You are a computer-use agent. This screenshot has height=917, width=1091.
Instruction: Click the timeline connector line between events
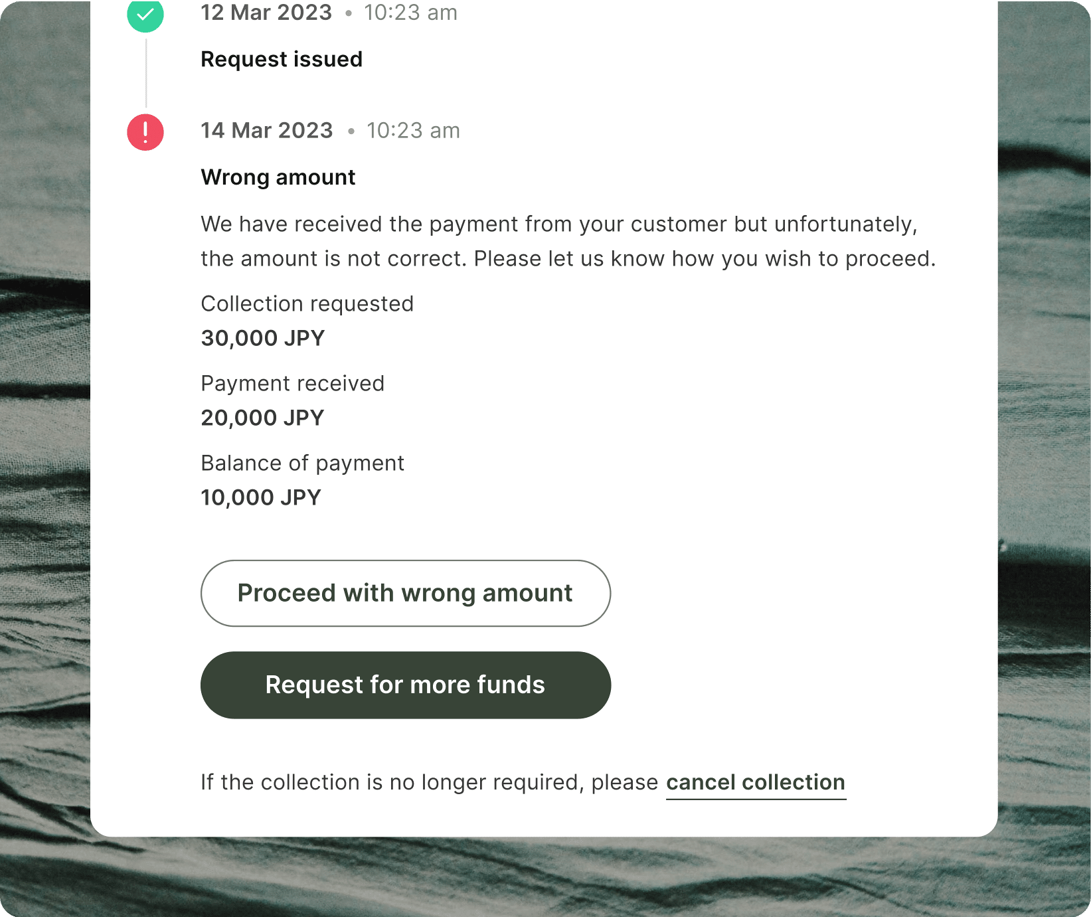146,73
